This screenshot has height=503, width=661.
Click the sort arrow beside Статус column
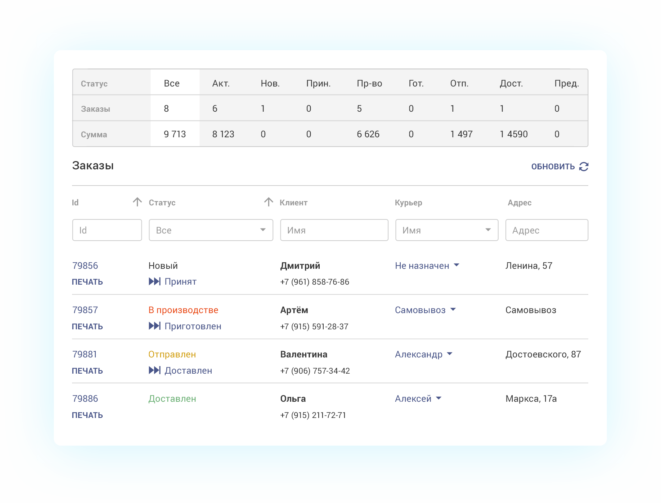tap(269, 202)
